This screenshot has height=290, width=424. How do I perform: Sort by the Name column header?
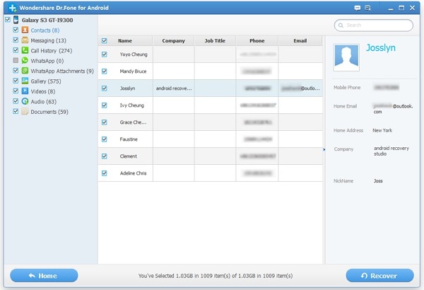(x=125, y=41)
